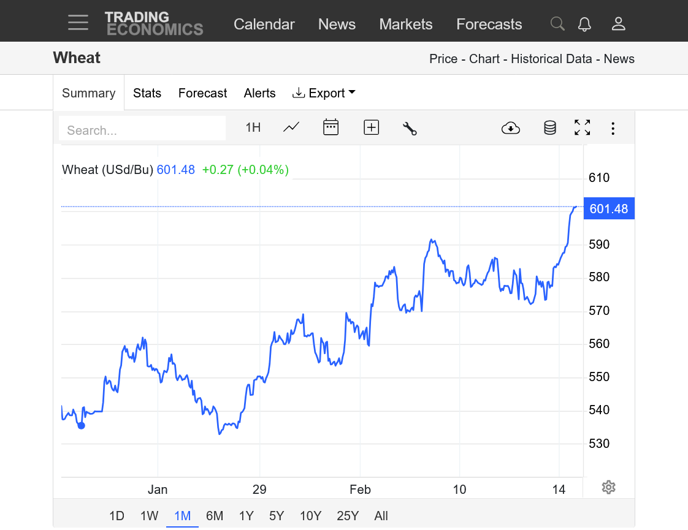
Task: Click the cloud download icon
Action: pyautogui.click(x=510, y=127)
